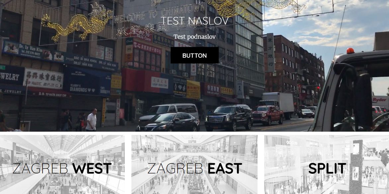Open the Zagreb West mall tile
The height and width of the screenshot is (194, 389).
[x=62, y=164]
